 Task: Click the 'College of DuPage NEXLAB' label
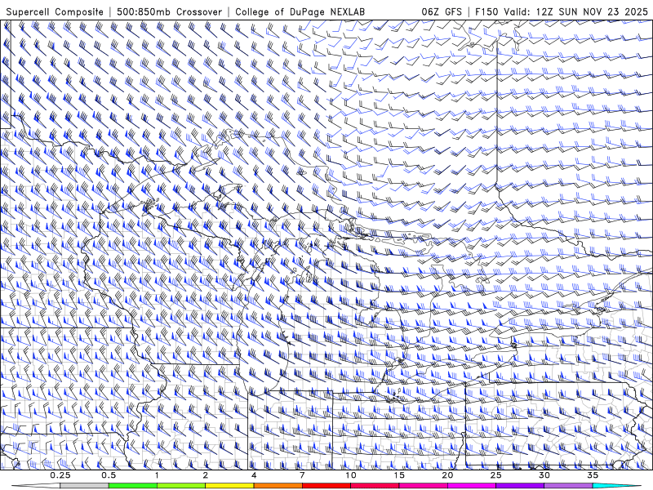pyautogui.click(x=300, y=11)
